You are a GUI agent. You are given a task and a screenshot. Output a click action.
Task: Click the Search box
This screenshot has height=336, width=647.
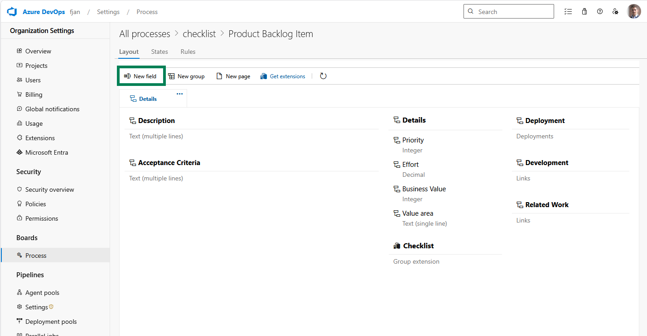click(x=508, y=11)
